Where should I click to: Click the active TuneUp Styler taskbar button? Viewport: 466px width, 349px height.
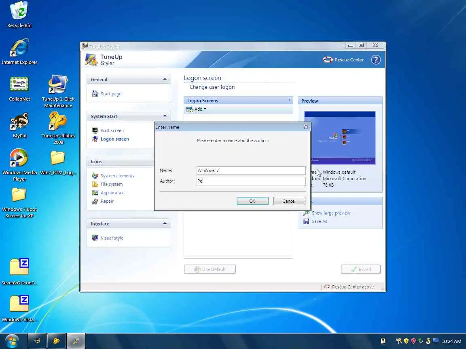[76, 341]
